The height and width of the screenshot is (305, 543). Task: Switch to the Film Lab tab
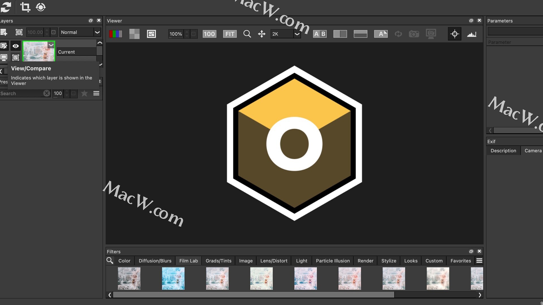pos(189,261)
